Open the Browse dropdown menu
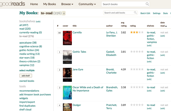 point(67,4)
